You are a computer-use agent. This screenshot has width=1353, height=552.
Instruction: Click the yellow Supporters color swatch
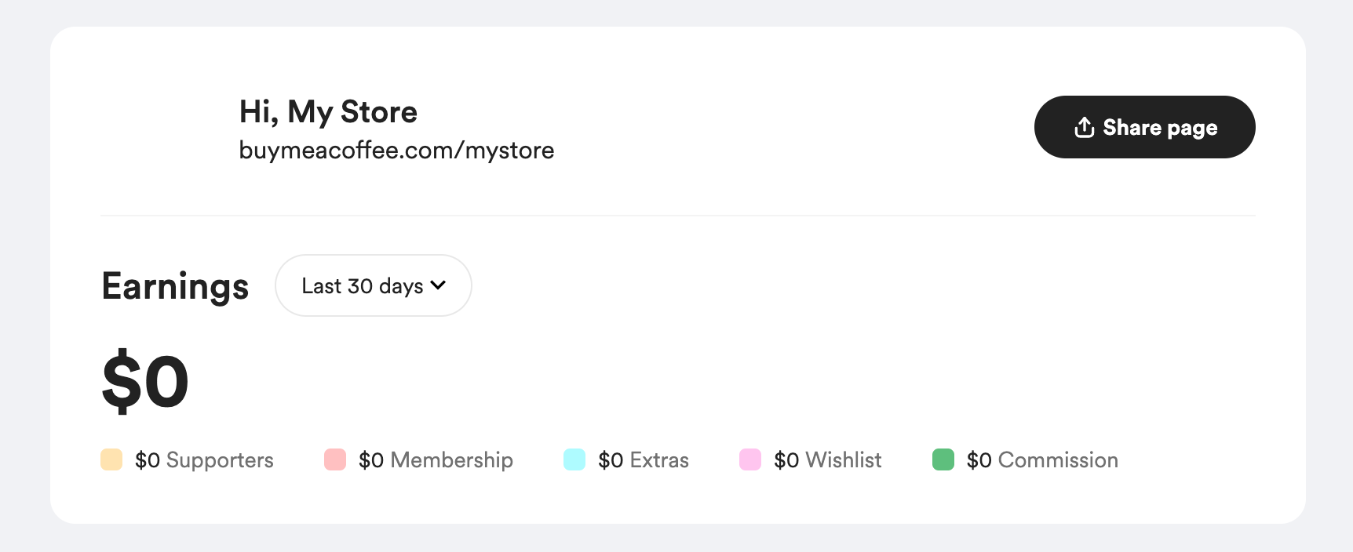[x=111, y=459]
